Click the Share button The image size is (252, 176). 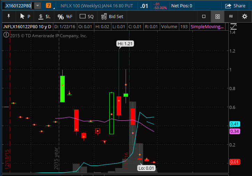coord(235,6)
